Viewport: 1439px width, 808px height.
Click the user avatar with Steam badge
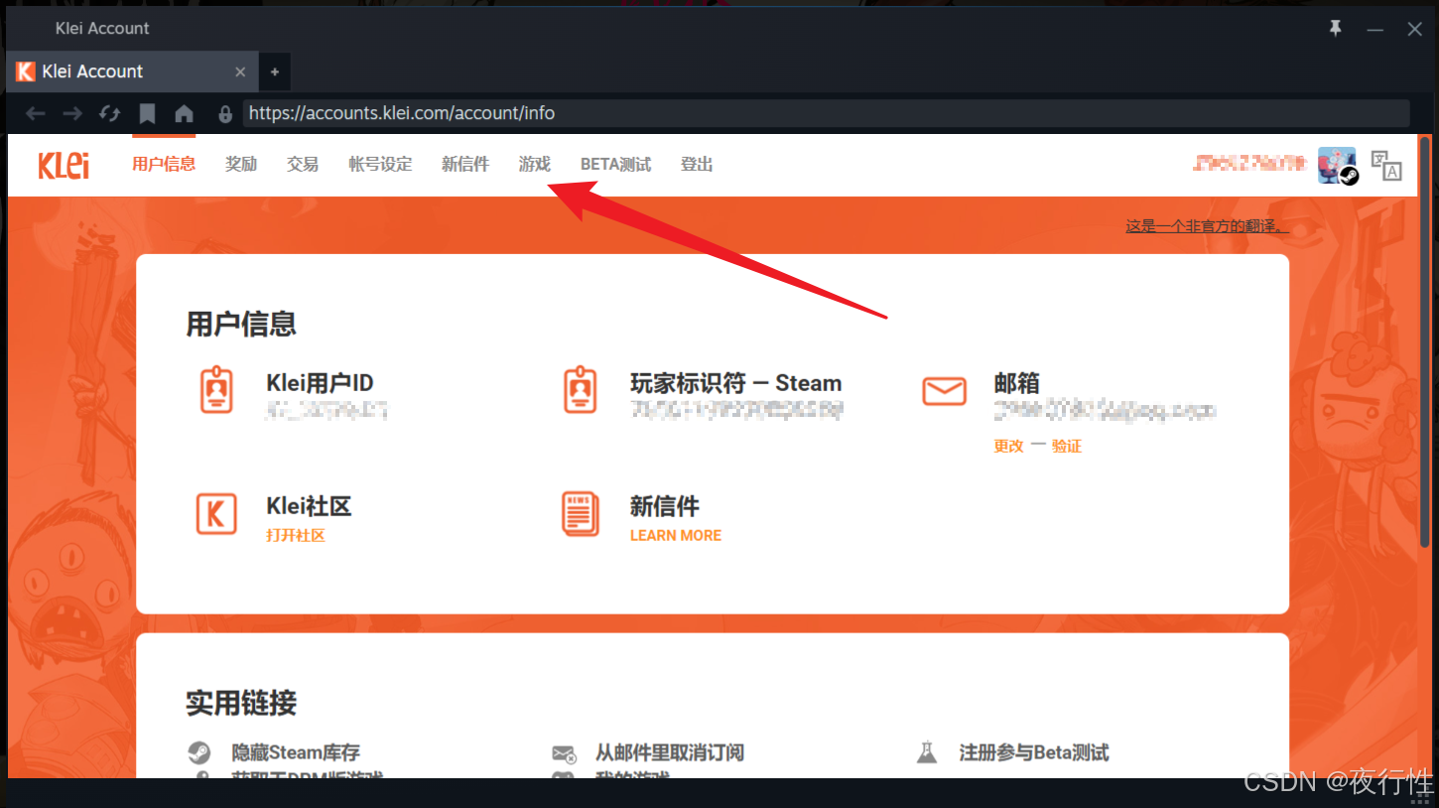coord(1338,166)
